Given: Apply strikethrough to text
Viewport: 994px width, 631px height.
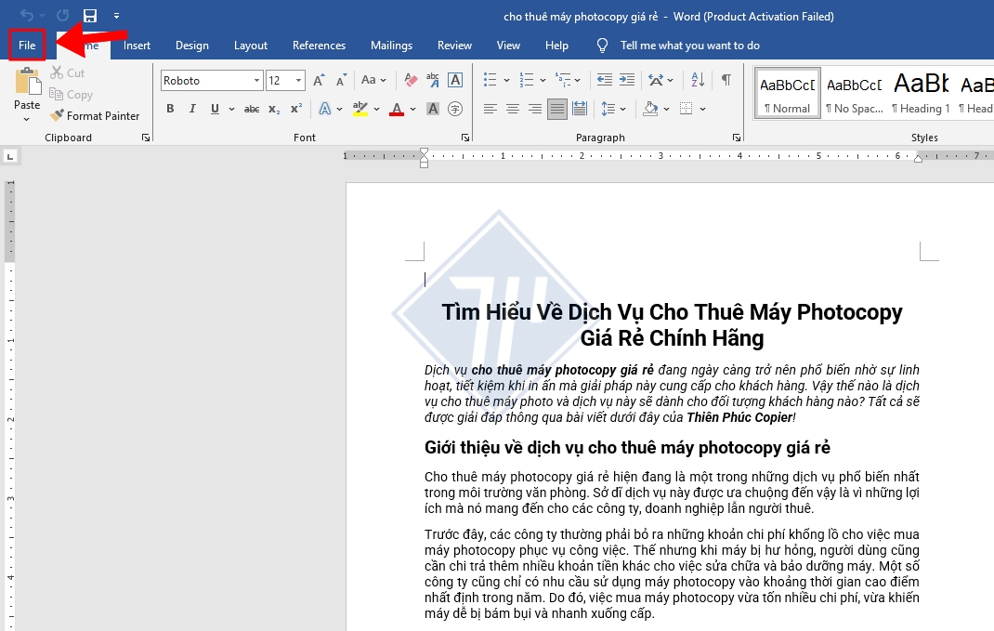Looking at the screenshot, I should pyautogui.click(x=252, y=109).
